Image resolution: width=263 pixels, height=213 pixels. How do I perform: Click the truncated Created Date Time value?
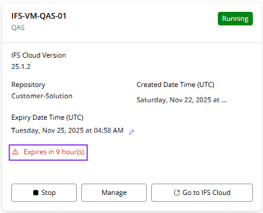pyautogui.click(x=182, y=100)
